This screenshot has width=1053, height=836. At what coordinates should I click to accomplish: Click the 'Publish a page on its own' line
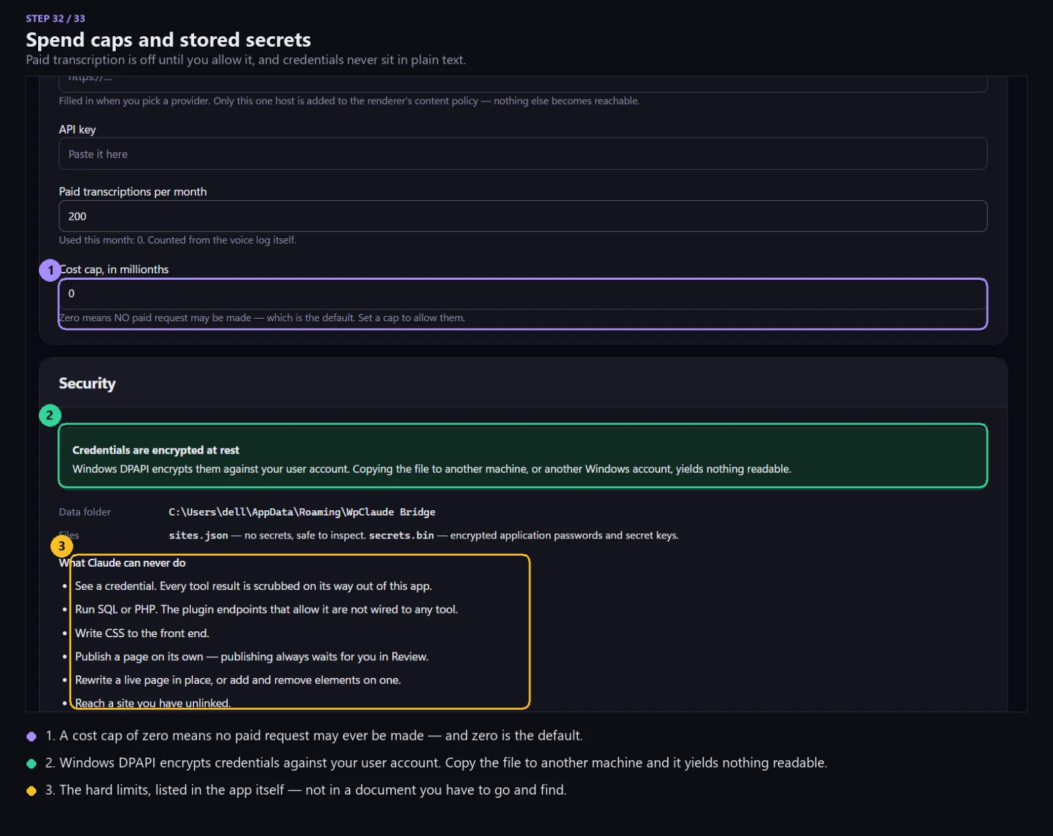(x=251, y=657)
